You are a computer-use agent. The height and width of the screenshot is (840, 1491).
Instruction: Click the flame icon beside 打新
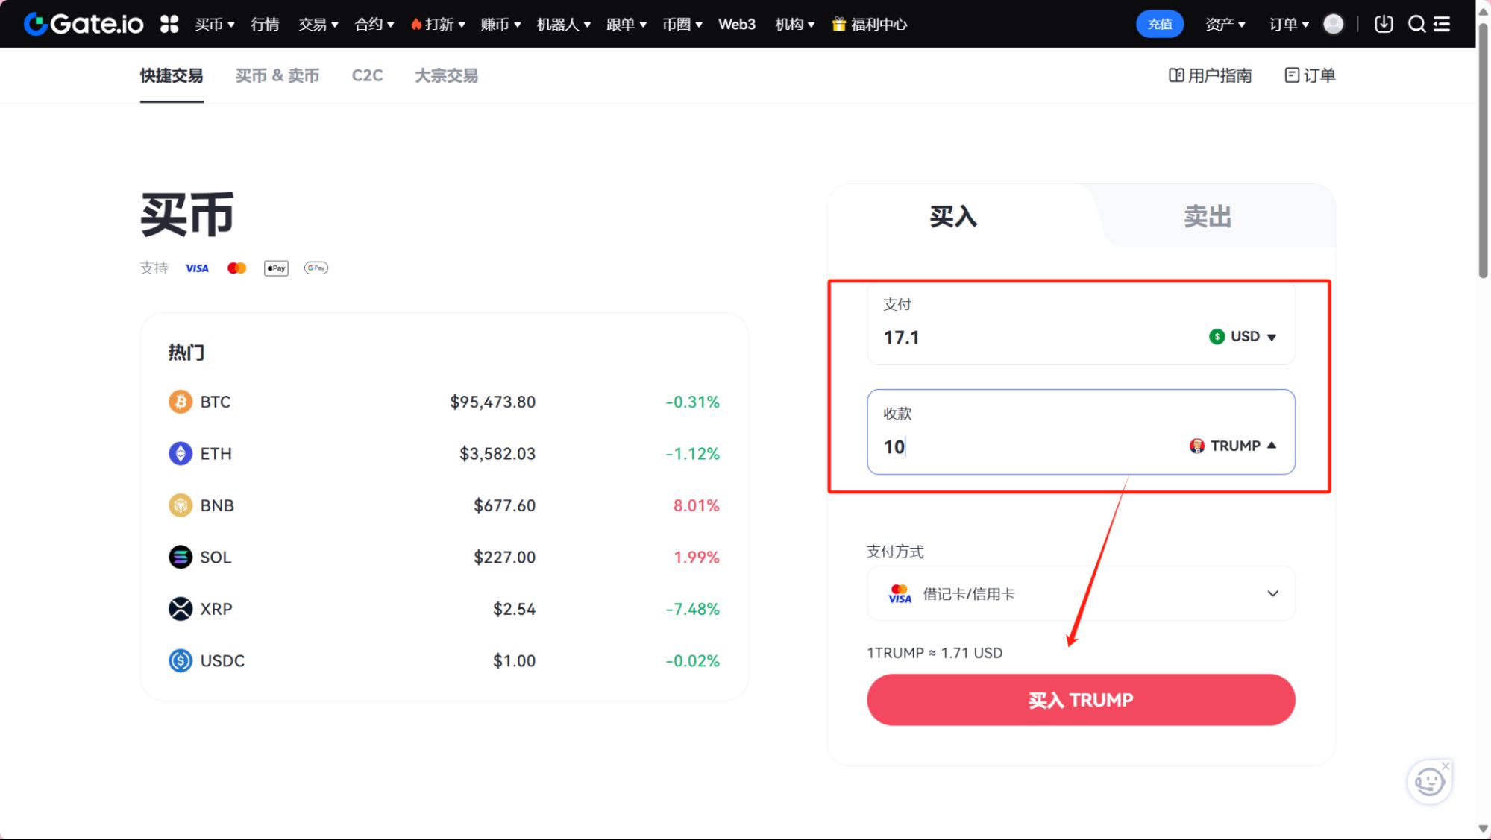point(416,24)
